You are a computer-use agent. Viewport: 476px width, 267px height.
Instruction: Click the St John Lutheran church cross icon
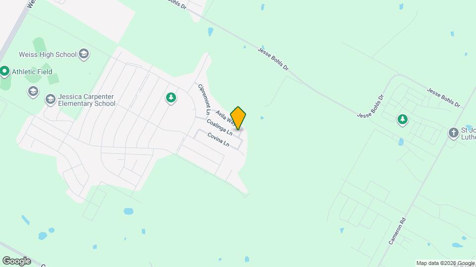[x=454, y=133]
